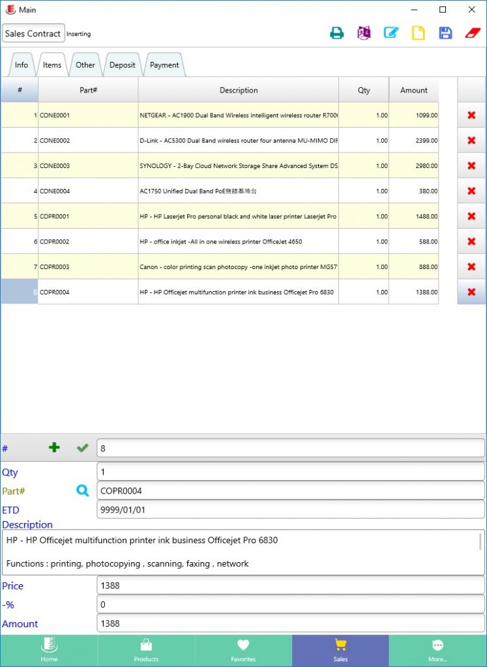Click the item number field showing 8
This screenshot has height=667, width=487.
(x=291, y=448)
